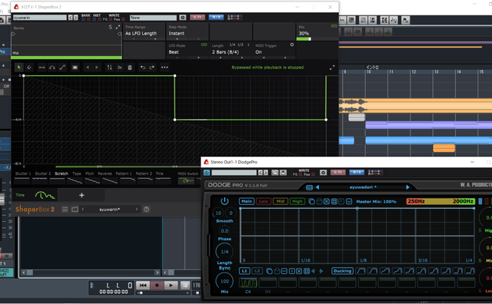
Task: Add a new shaper with the plus button
Action: (81, 195)
